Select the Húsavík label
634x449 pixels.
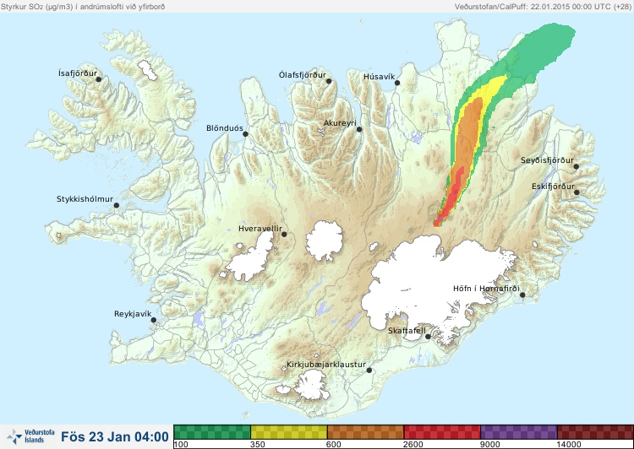click(x=379, y=77)
